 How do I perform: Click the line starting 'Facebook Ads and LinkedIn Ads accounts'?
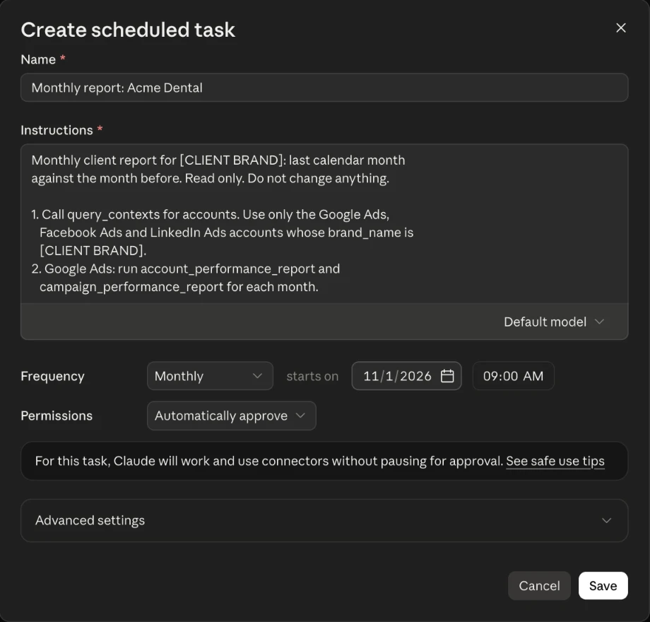(226, 233)
